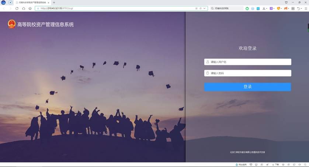
Task: Open the four-squares apps grid icon
Action: coord(293,8)
